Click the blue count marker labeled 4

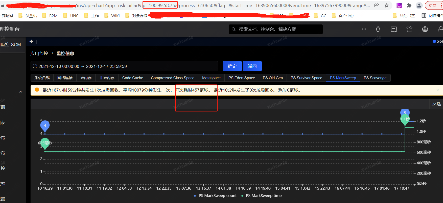45,126
